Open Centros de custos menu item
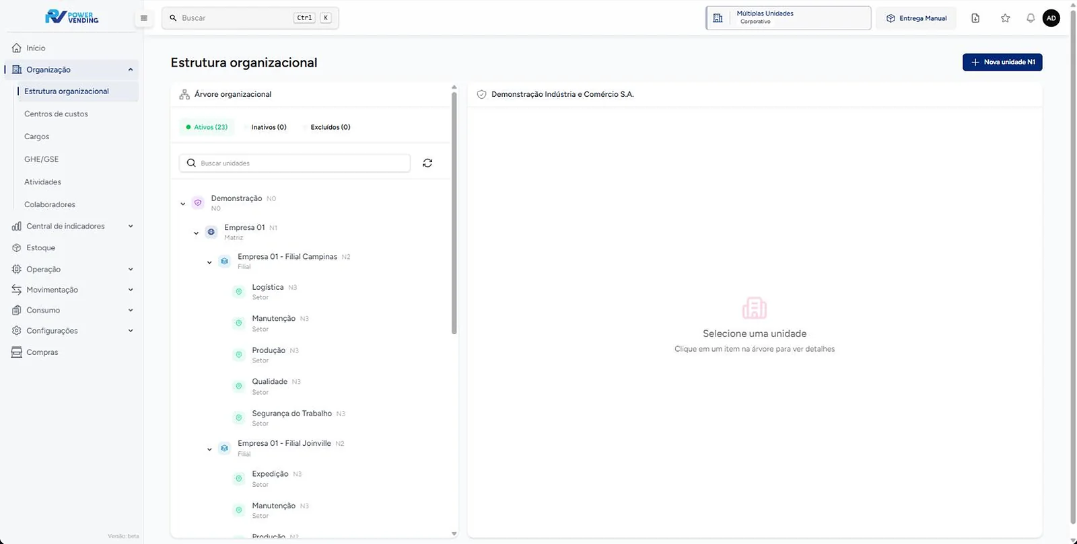1077x544 pixels. (x=56, y=114)
